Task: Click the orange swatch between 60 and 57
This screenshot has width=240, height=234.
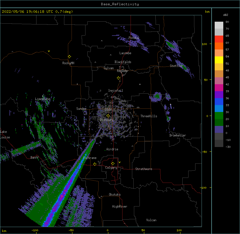Action: [219, 46]
